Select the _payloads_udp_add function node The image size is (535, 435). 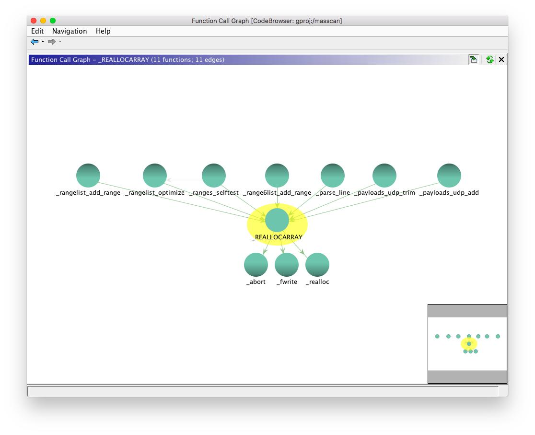click(x=448, y=175)
